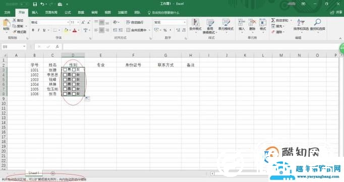344x182 pixels.
Task: Open the font color dropdown arrow
Action: (x=79, y=30)
